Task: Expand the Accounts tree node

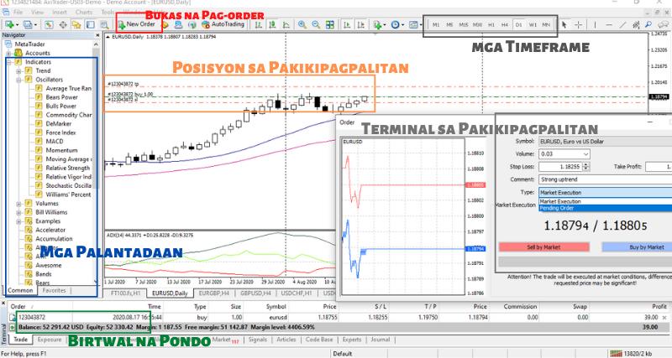Action: (8, 54)
